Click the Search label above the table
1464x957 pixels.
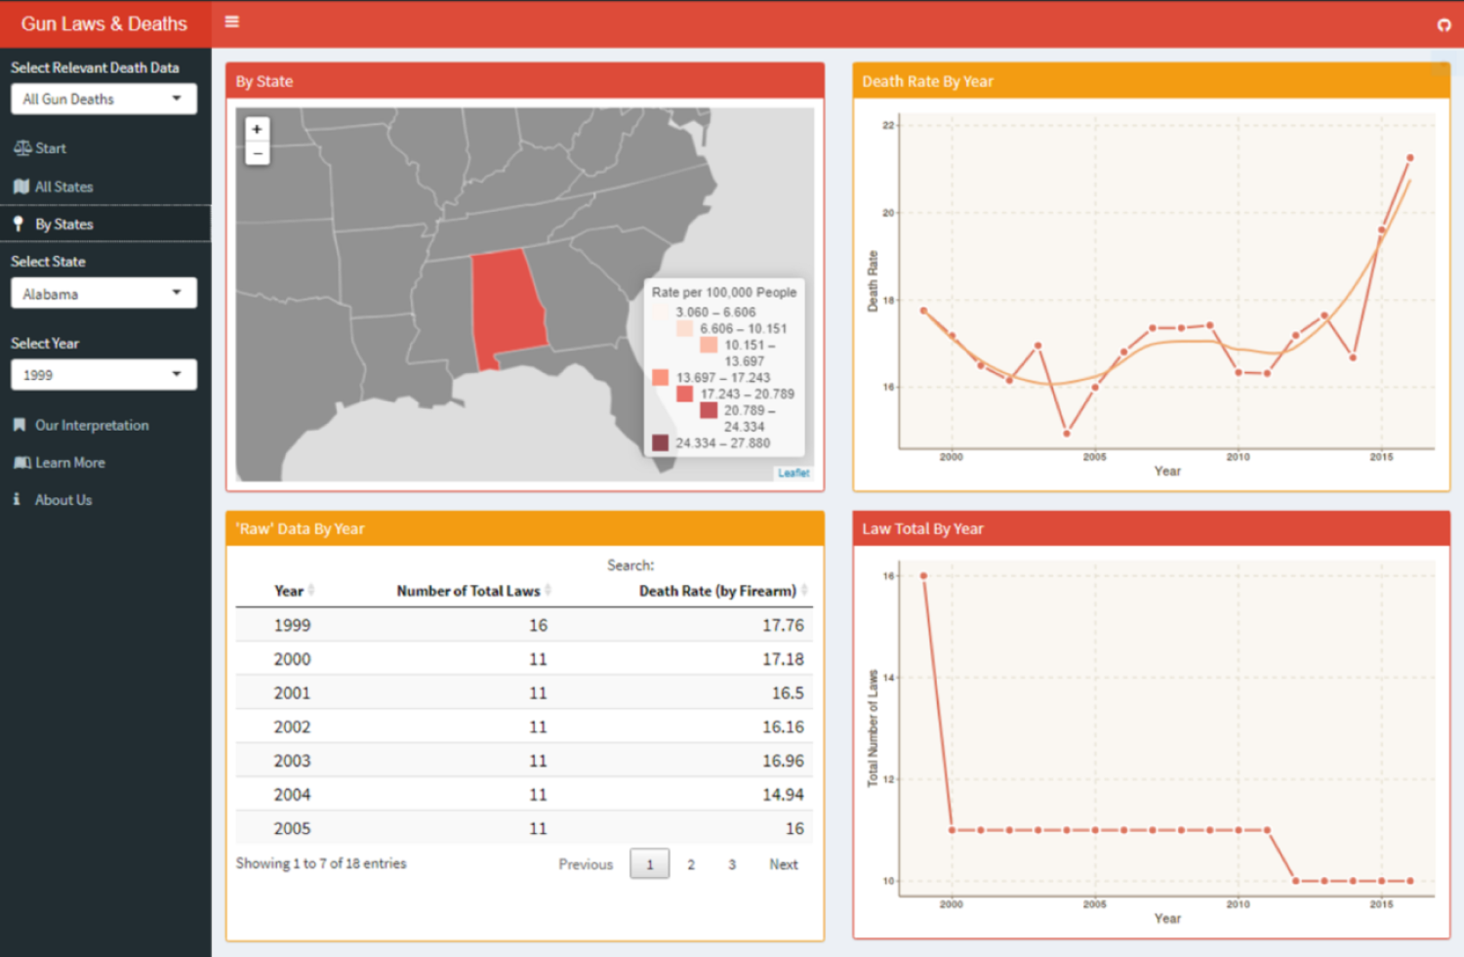(630, 565)
